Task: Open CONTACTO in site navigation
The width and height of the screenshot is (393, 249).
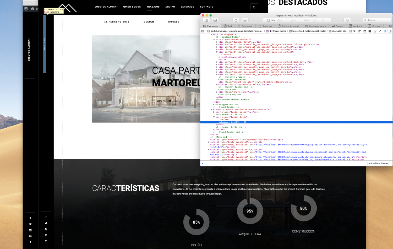Action: [x=207, y=7]
